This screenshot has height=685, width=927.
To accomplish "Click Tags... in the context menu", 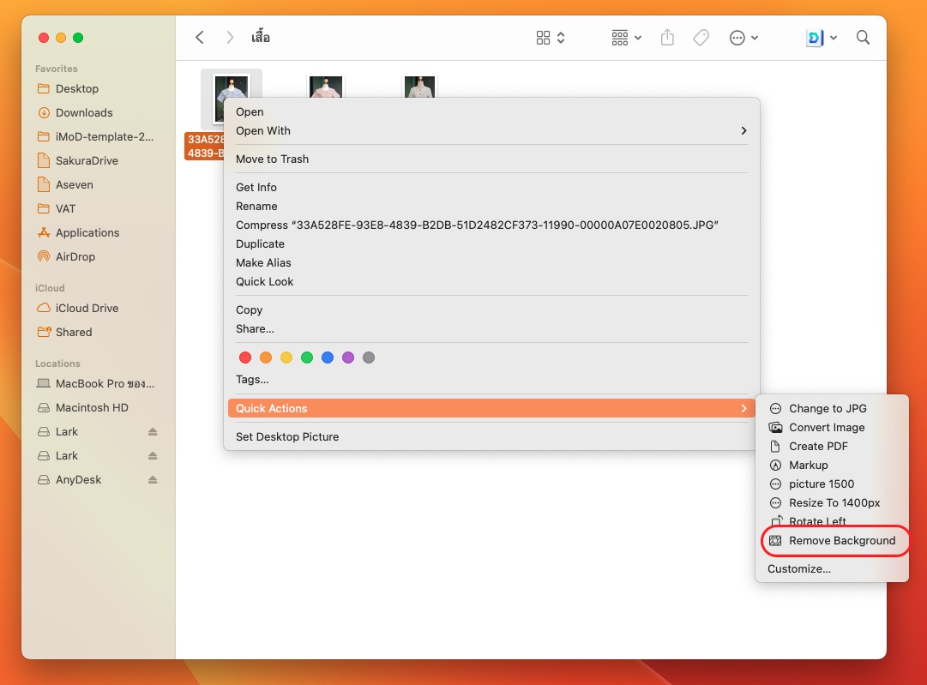I will (252, 380).
